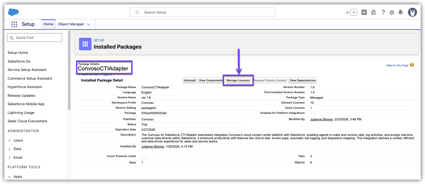Open Object Manager tab dropdown chevron
This screenshot has width=425, height=184.
pos(89,24)
